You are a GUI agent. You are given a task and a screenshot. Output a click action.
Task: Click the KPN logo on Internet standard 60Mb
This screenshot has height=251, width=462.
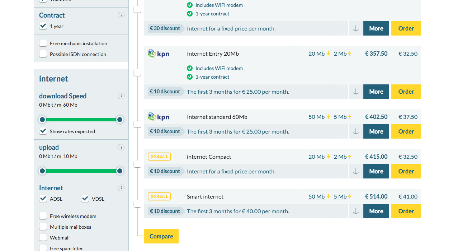click(159, 117)
